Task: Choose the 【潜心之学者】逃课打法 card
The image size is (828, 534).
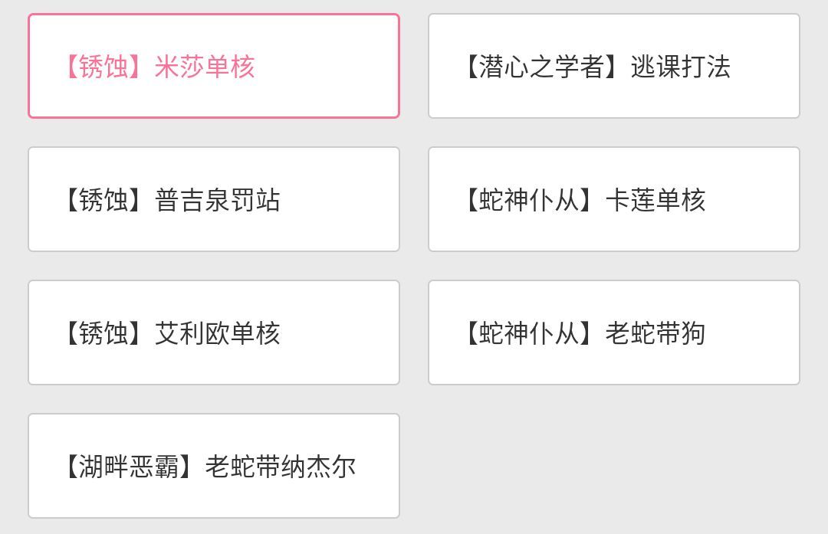Action: (x=613, y=66)
